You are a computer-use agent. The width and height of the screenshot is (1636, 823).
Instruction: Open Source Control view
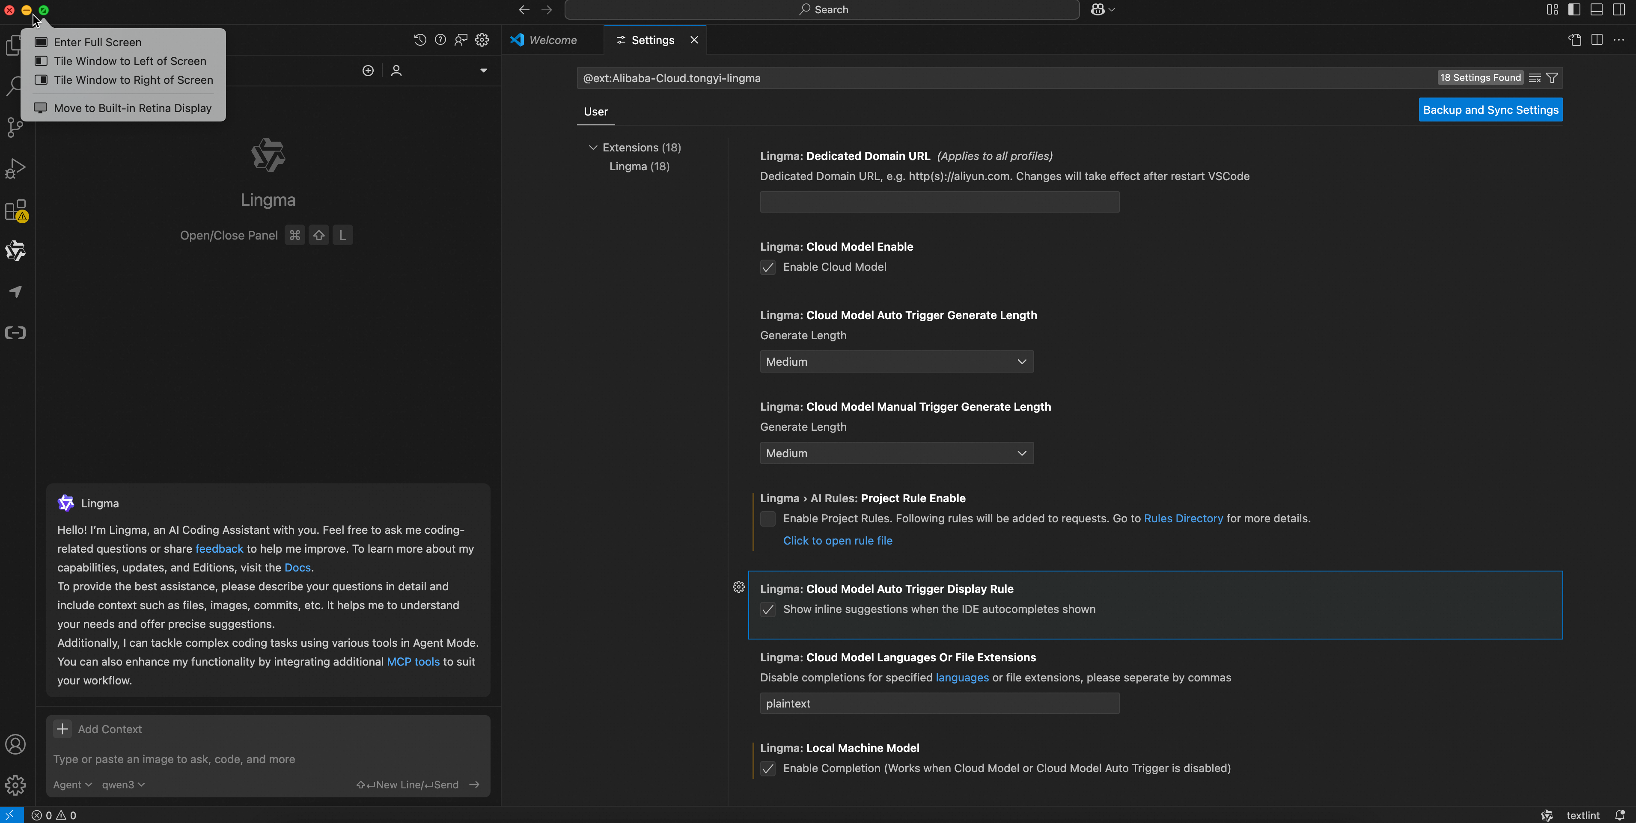[x=15, y=127]
